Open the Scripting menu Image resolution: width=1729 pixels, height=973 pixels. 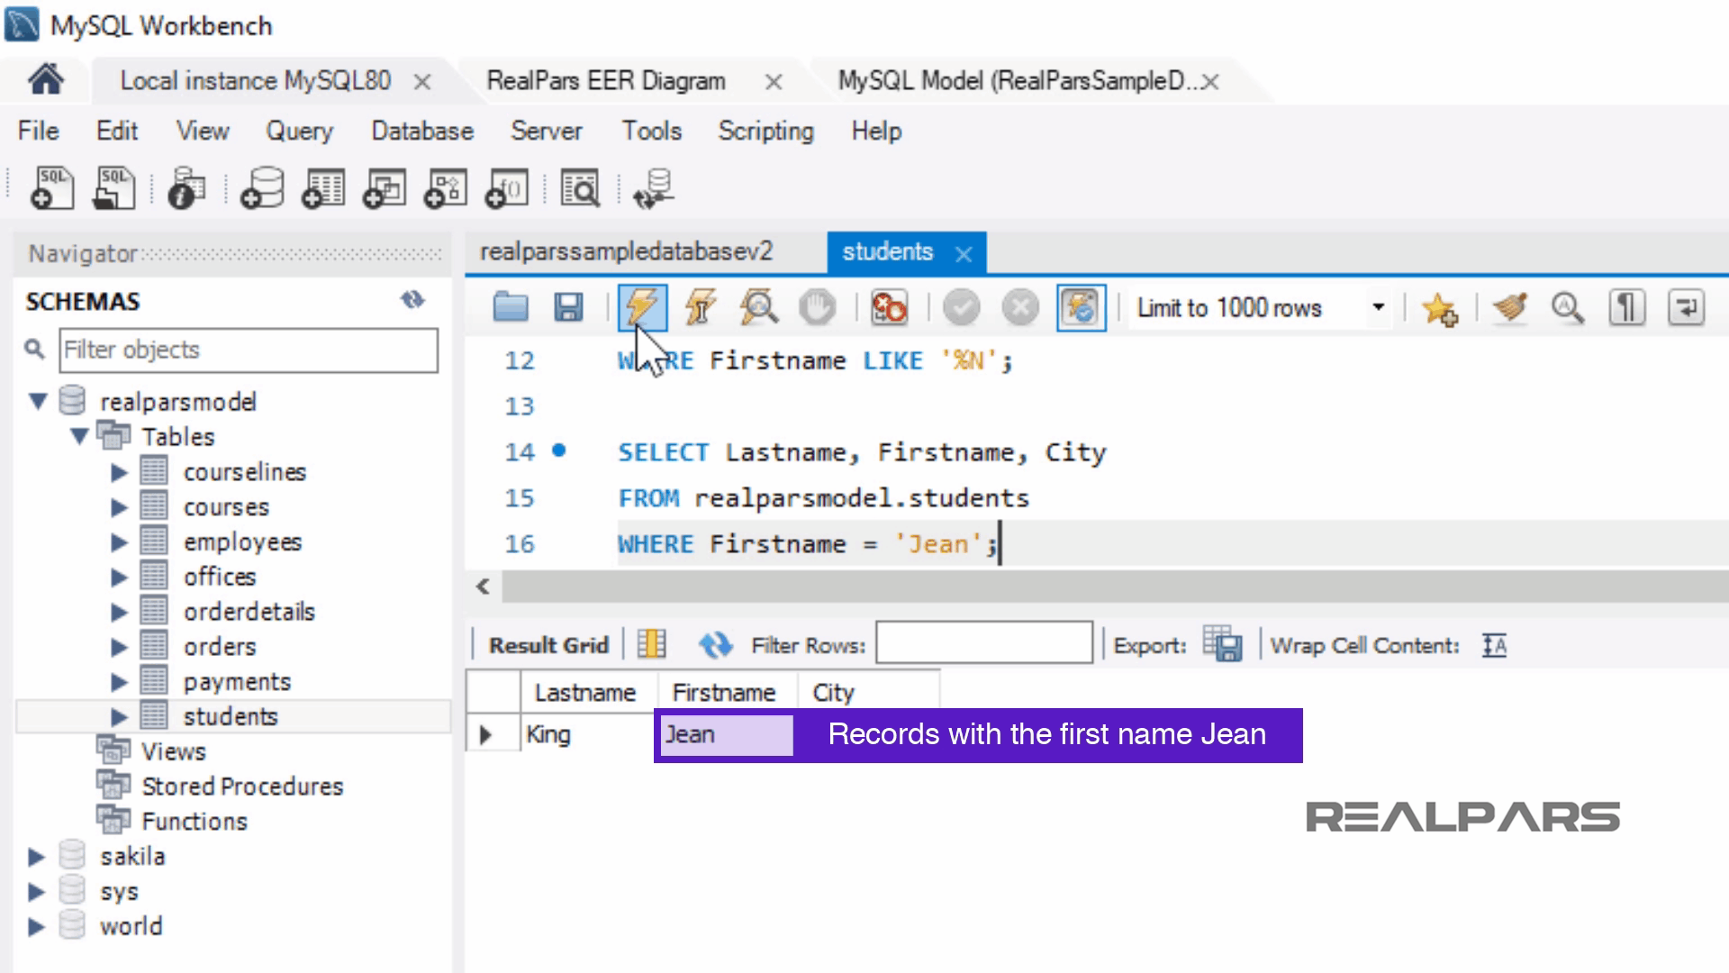click(765, 131)
